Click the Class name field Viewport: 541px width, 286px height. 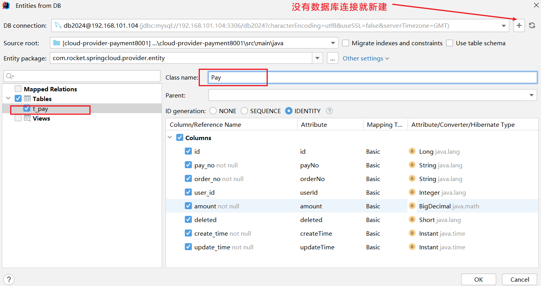point(373,77)
